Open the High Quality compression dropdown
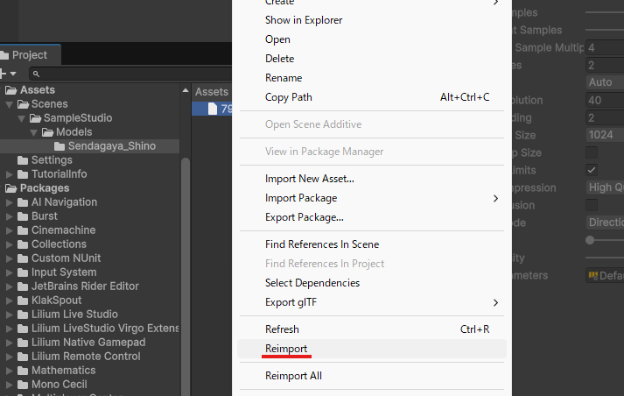This screenshot has width=624, height=396. (x=605, y=187)
